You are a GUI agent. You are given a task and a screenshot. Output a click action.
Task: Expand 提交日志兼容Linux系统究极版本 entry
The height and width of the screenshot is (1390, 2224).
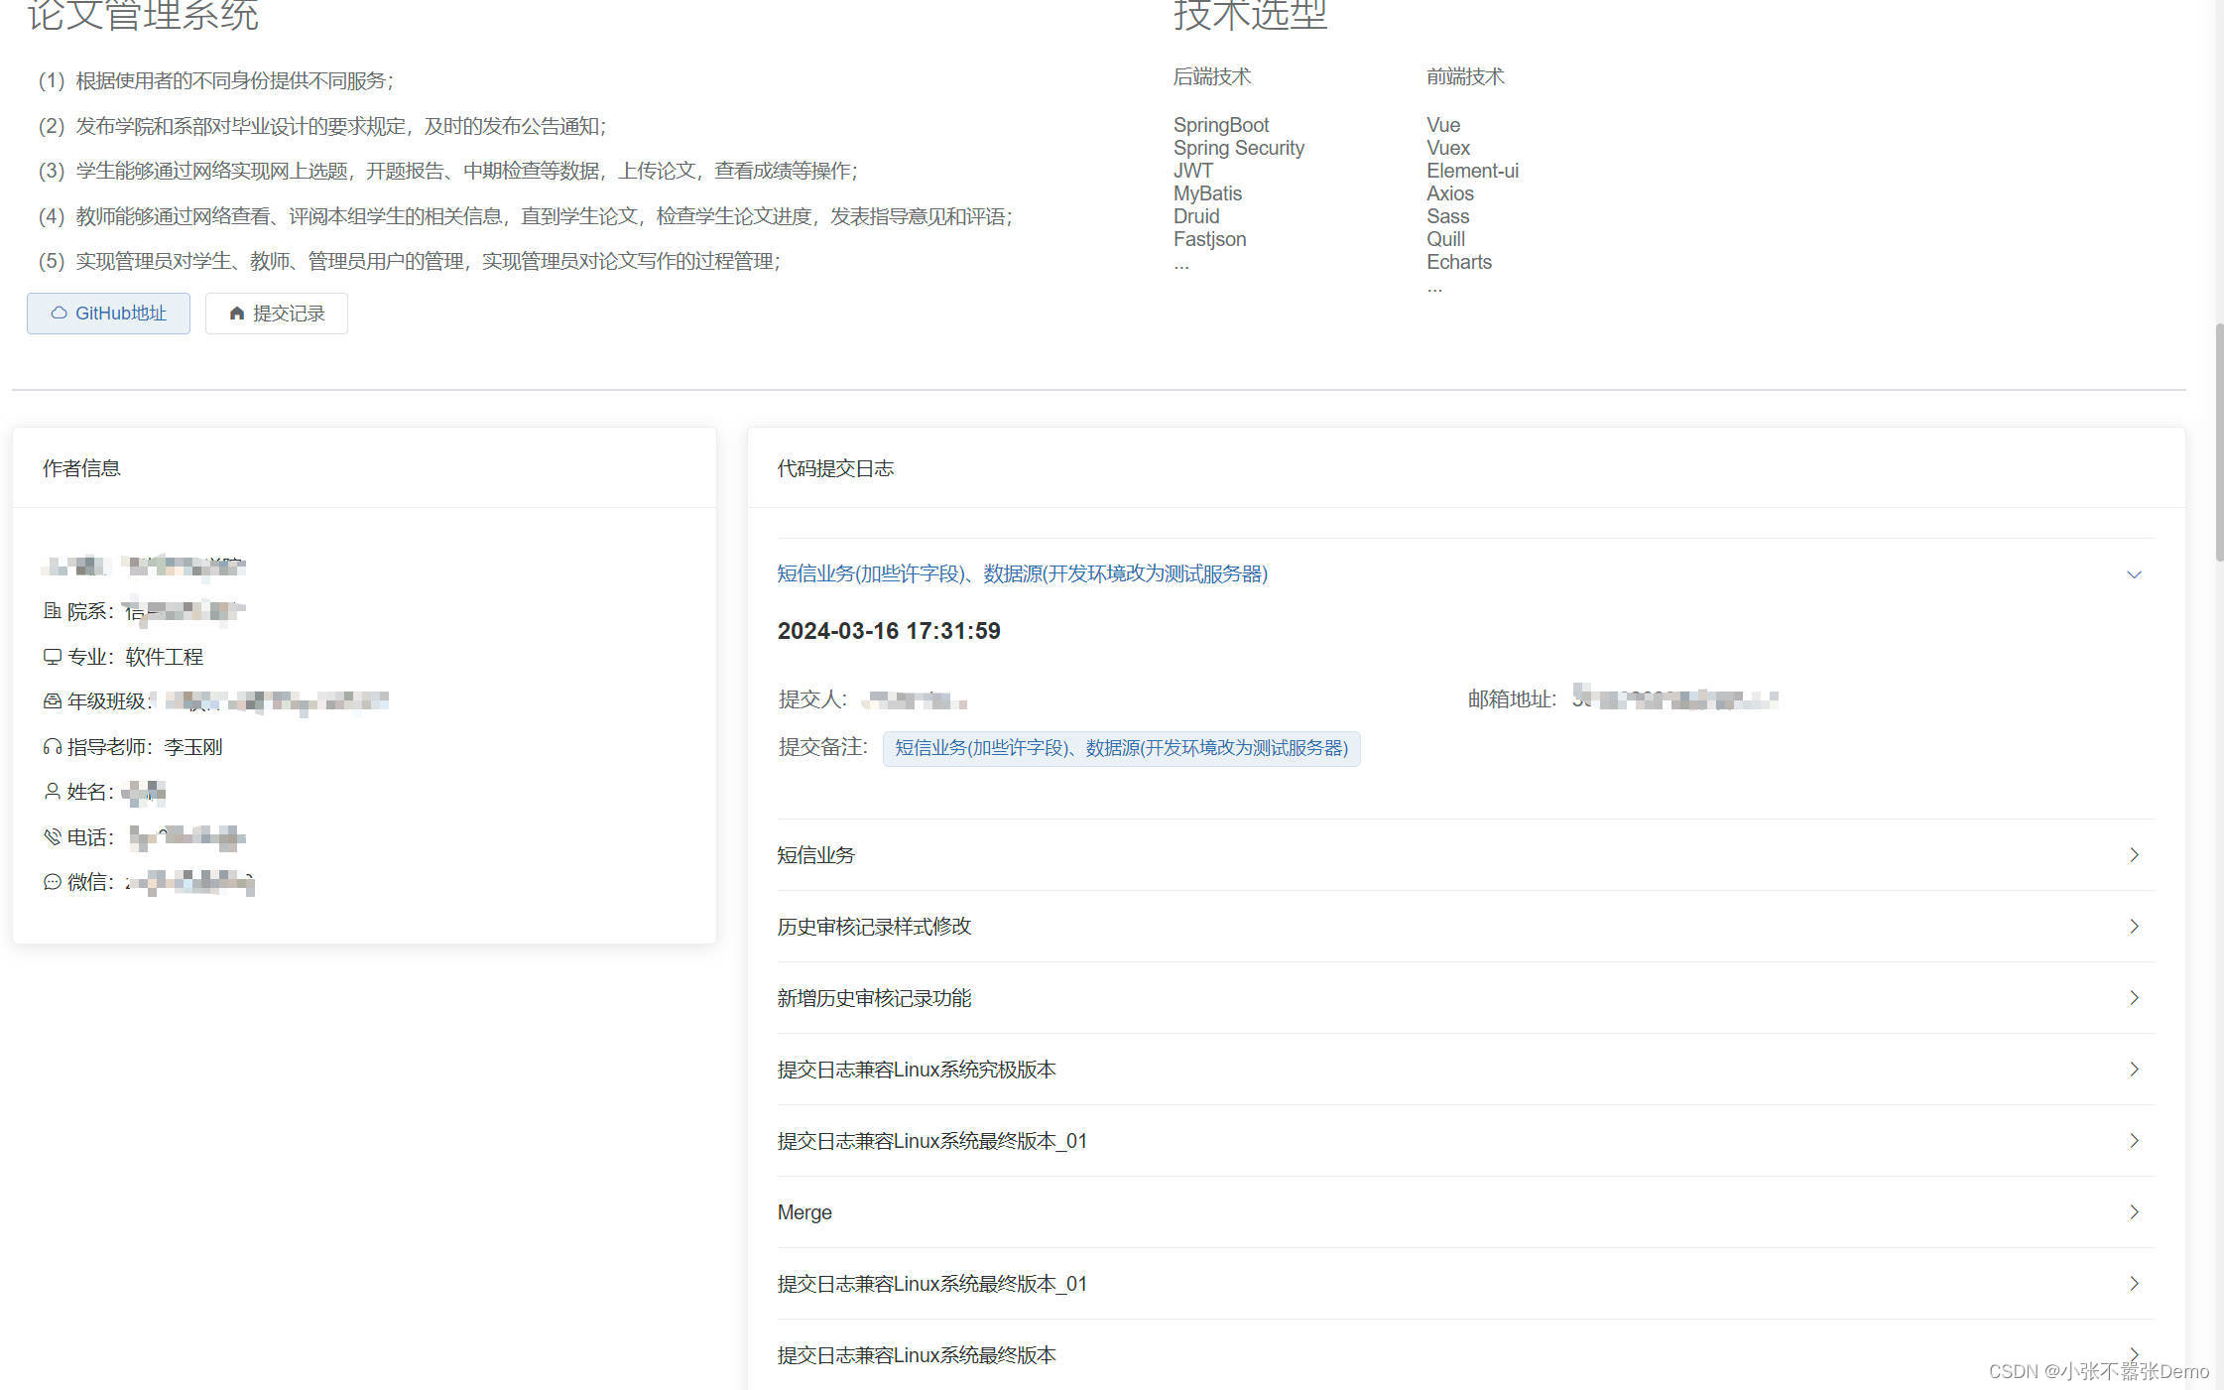coord(2134,1070)
